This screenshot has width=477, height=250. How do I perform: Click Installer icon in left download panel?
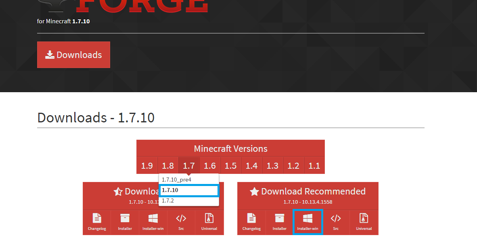pyautogui.click(x=125, y=222)
